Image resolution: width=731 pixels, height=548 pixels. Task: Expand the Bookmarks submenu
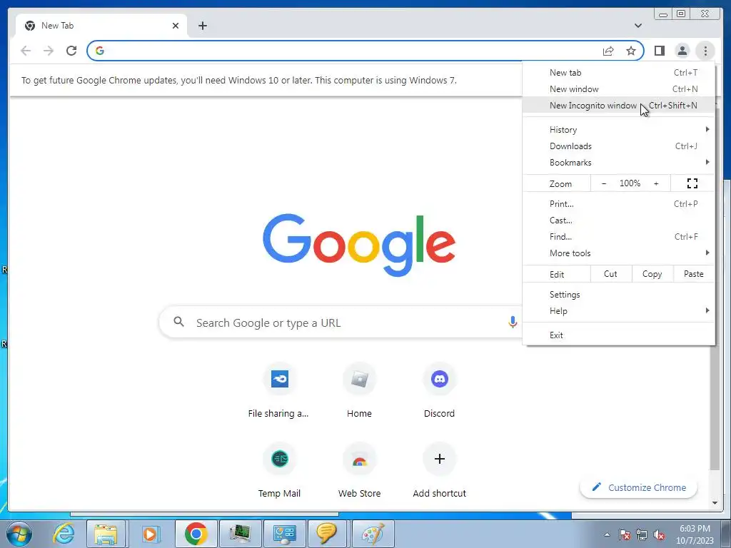pos(619,162)
